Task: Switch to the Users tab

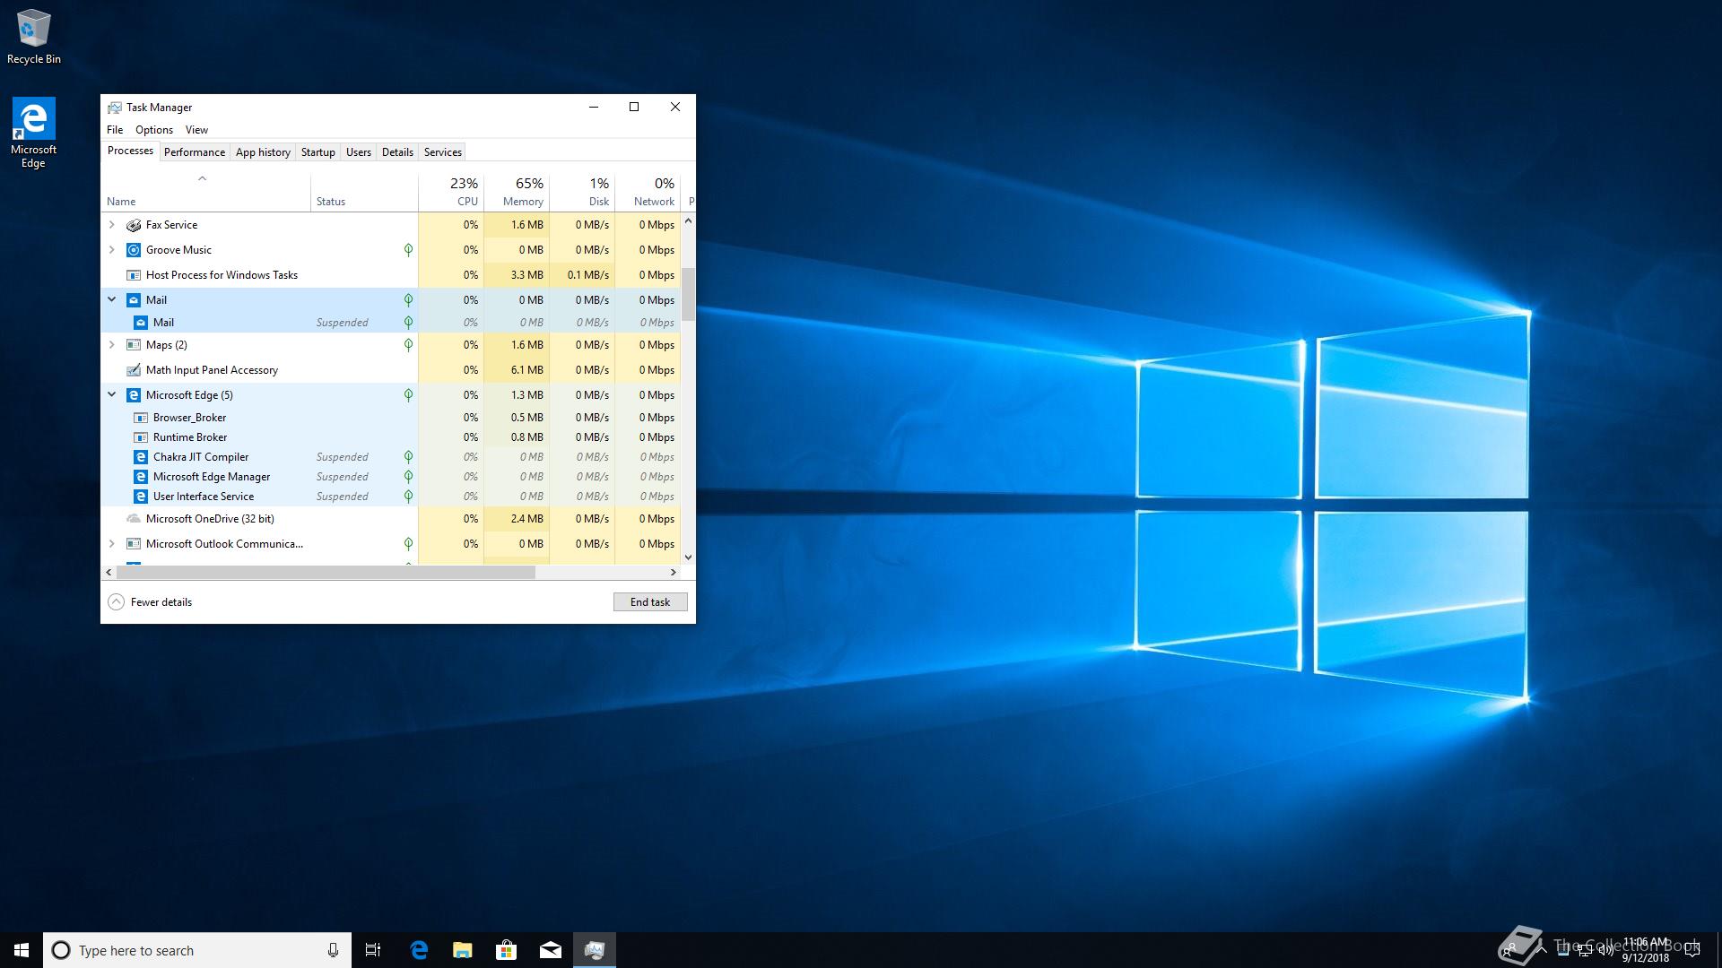Action: point(359,152)
